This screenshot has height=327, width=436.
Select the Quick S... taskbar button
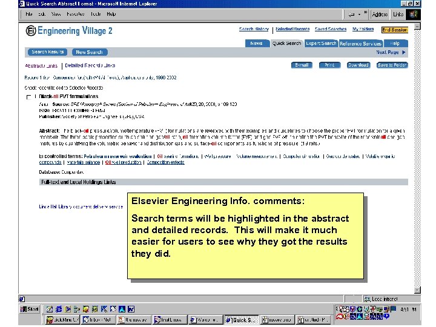coord(242,320)
